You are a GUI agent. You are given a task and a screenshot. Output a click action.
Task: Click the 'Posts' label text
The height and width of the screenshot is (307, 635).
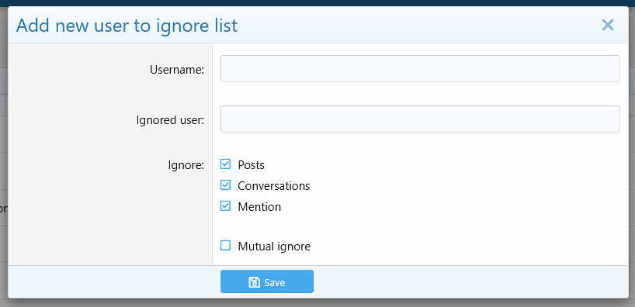coord(251,165)
